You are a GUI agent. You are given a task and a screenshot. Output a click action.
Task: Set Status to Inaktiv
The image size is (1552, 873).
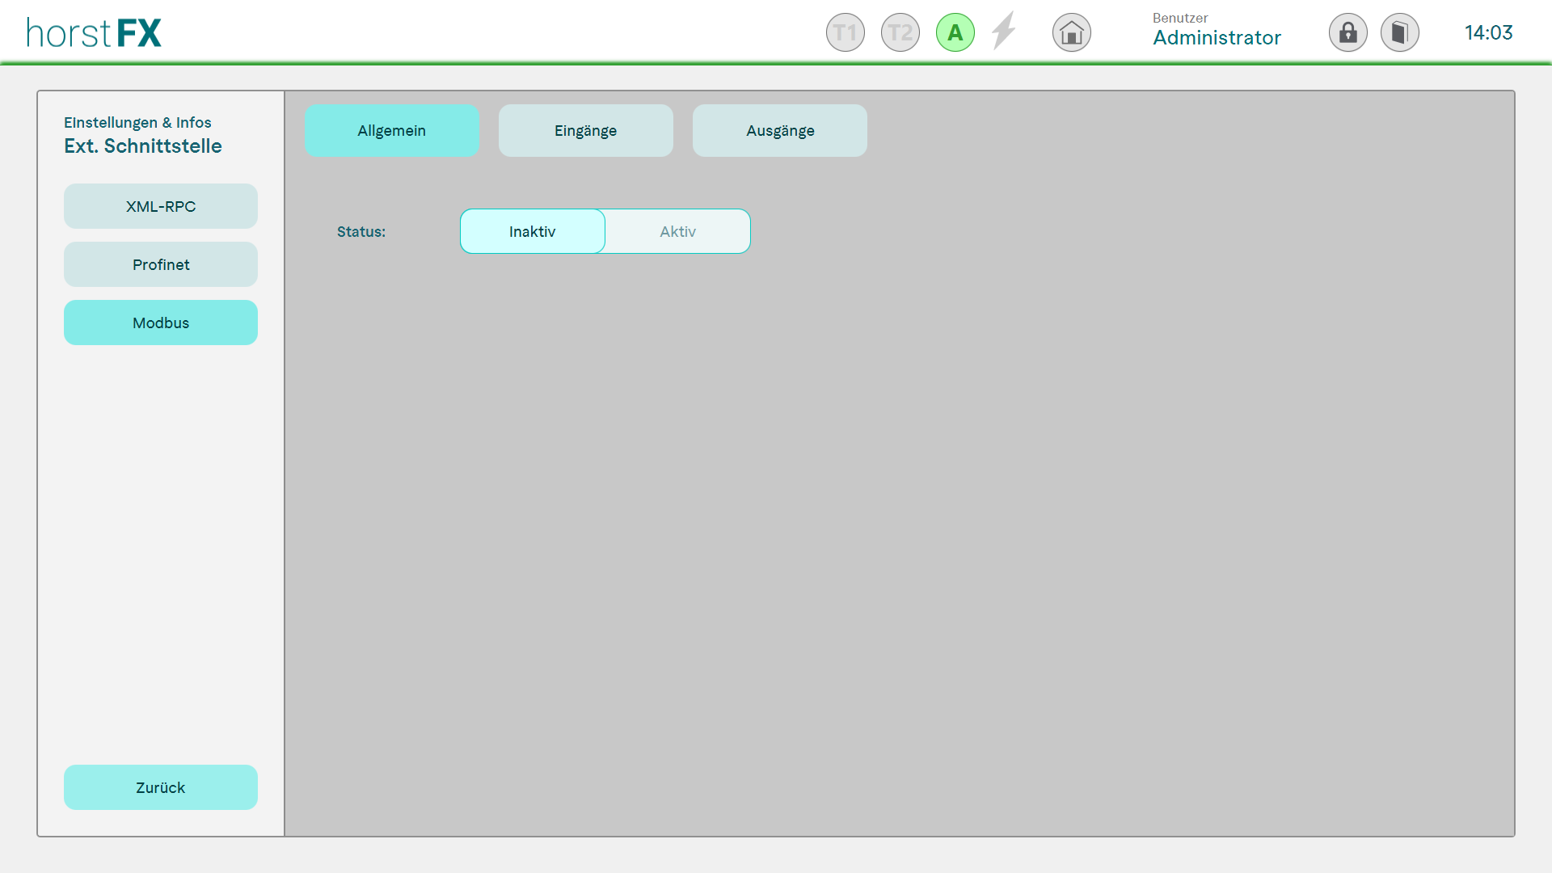533,232
